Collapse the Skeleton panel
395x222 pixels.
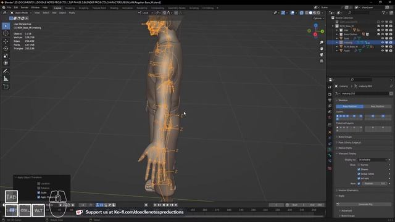click(x=343, y=101)
